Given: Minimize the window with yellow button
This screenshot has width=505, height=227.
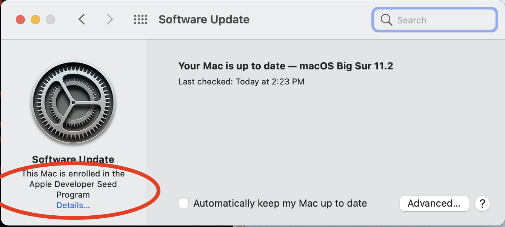Looking at the screenshot, I should pyautogui.click(x=35, y=20).
